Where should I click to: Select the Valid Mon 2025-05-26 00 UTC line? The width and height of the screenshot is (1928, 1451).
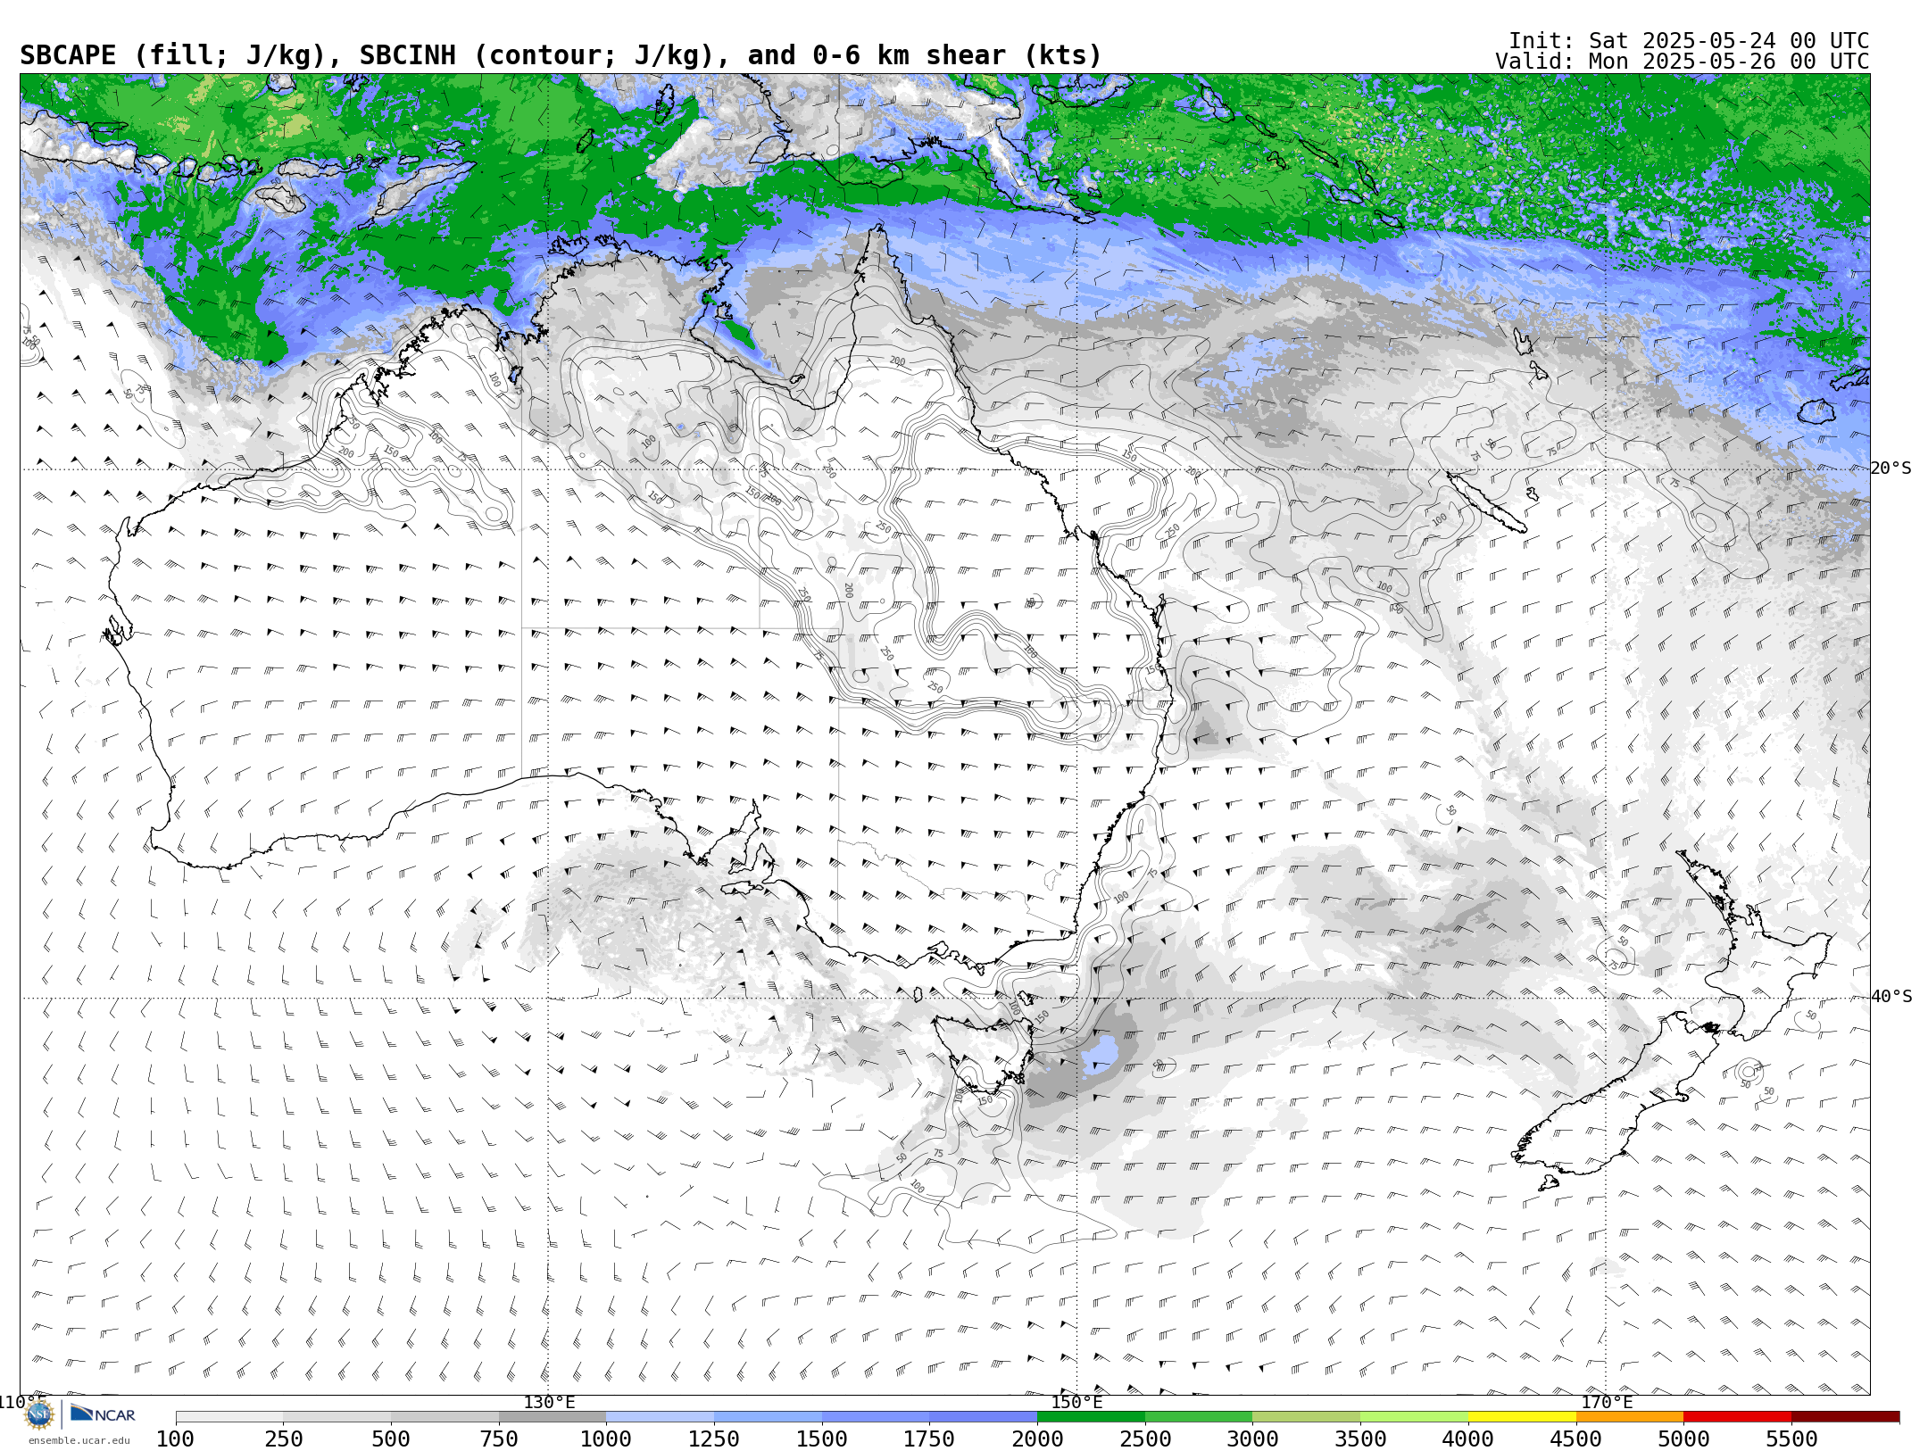click(1682, 62)
